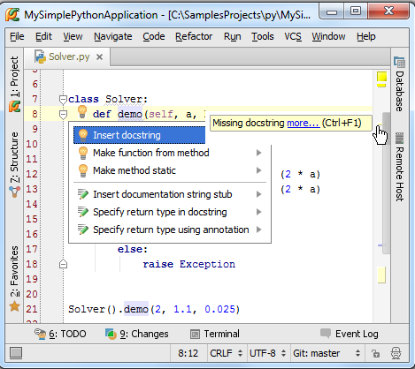Screen dimensions: 415x369
Task: Click the yellow inspection status square
Action: coord(381,77)
